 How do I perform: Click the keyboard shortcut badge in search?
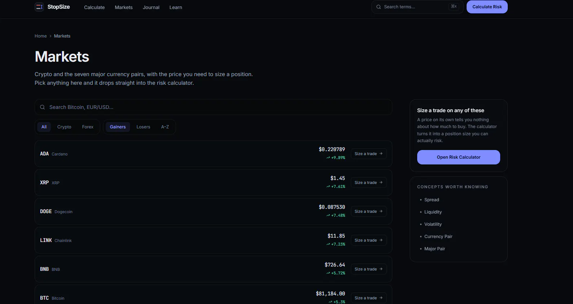[454, 6]
